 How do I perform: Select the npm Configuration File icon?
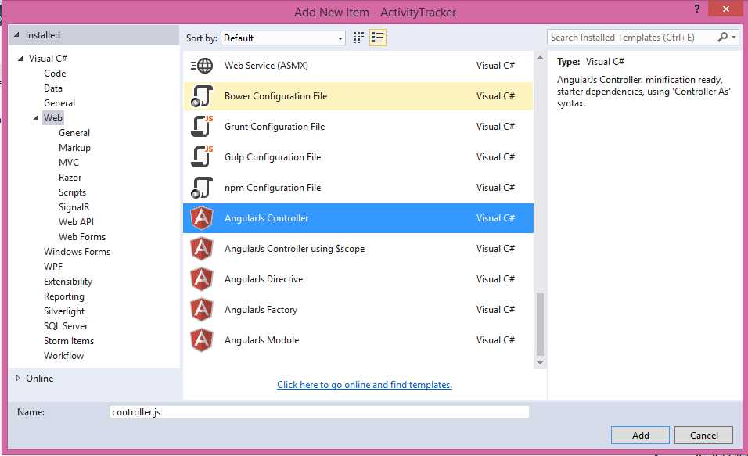(202, 187)
